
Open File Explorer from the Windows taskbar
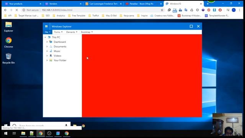click(x=23, y=133)
